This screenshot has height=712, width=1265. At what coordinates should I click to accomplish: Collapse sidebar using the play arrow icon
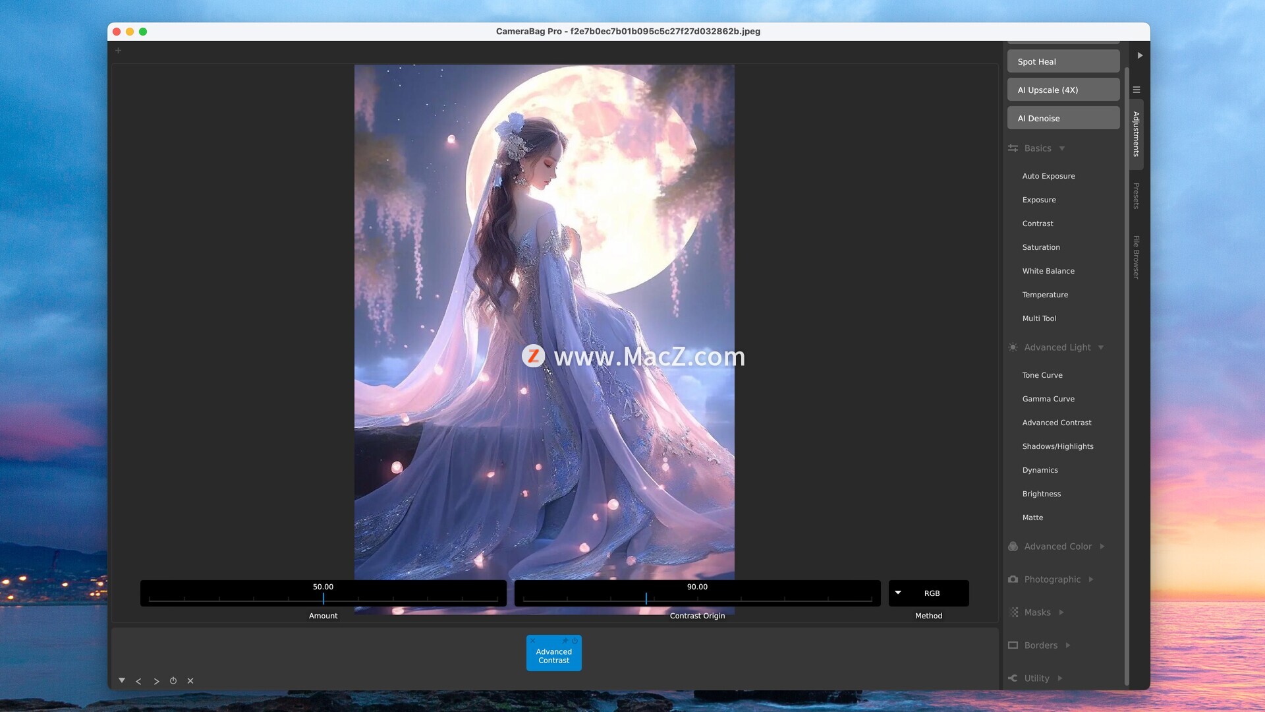click(1140, 55)
